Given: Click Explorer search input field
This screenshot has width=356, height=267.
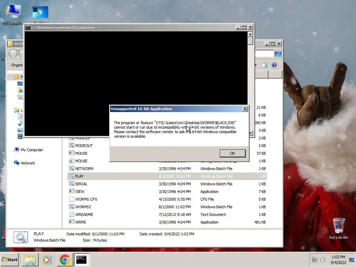Looking at the screenshot, I should point(264,53).
